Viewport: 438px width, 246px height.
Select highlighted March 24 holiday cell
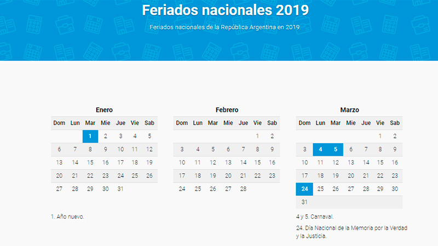304,189
